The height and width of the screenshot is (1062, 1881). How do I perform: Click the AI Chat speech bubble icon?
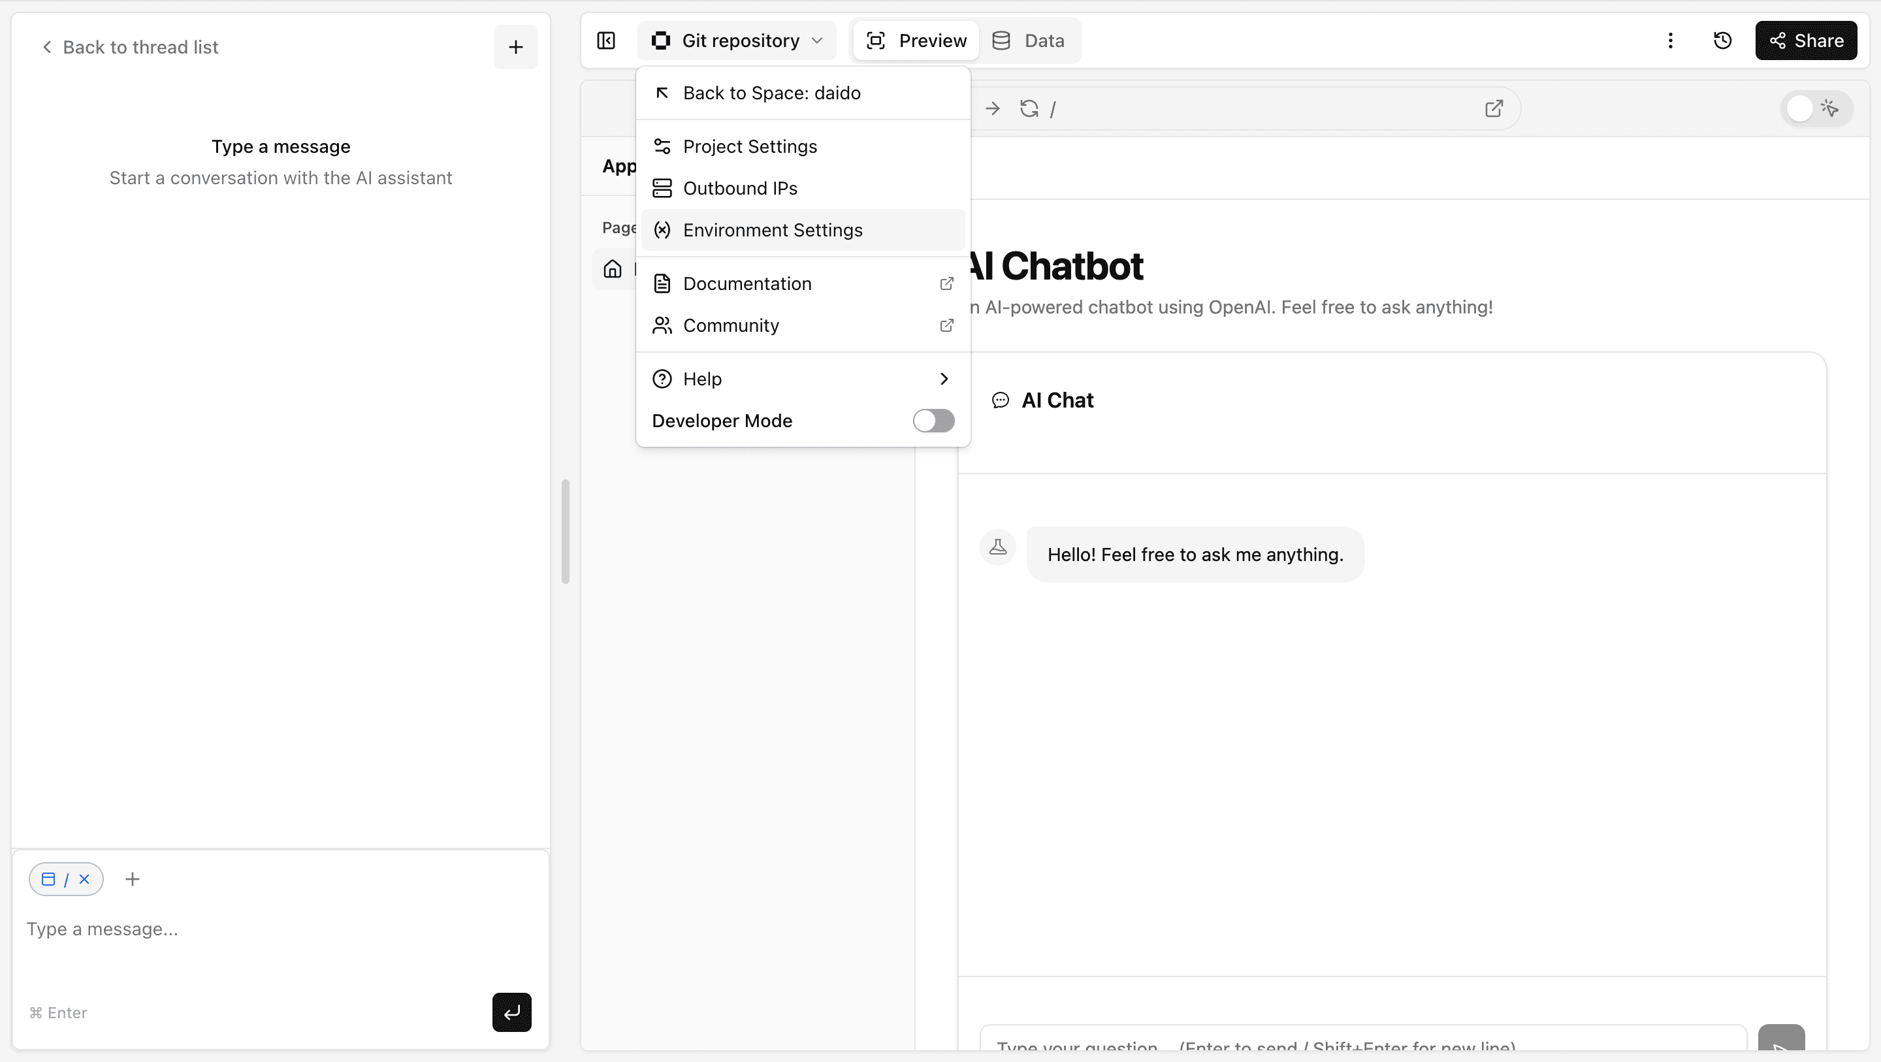(1000, 400)
